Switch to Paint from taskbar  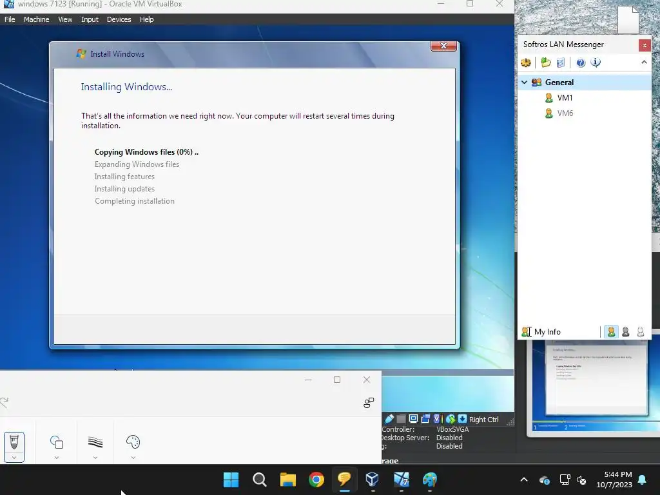coord(430,480)
